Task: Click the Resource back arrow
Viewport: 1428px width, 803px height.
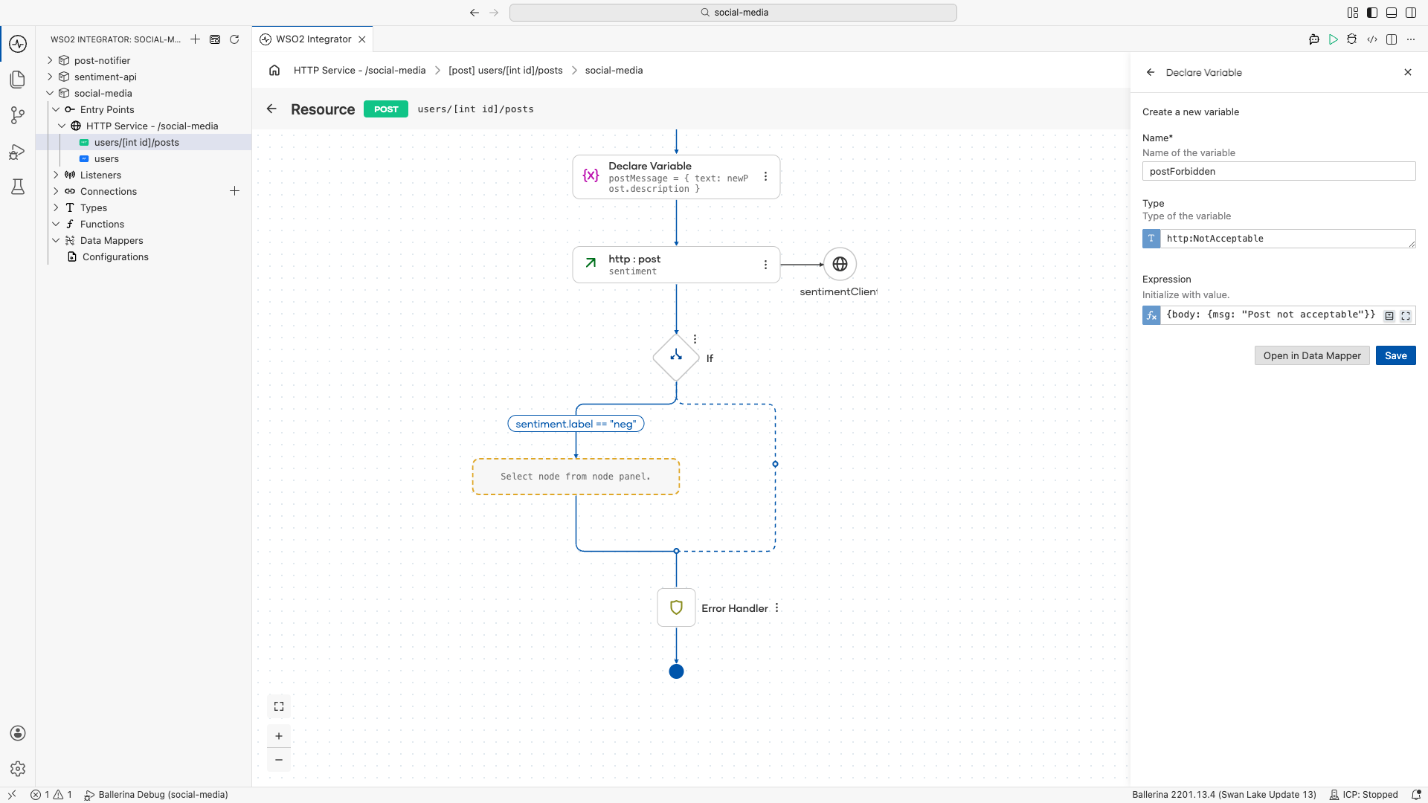Action: 271,109
